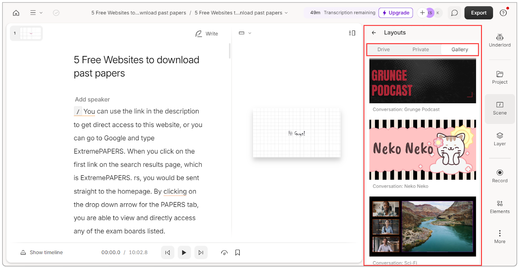Open the Record sidebar panel
Image resolution: width=519 pixels, height=268 pixels.
click(500, 176)
